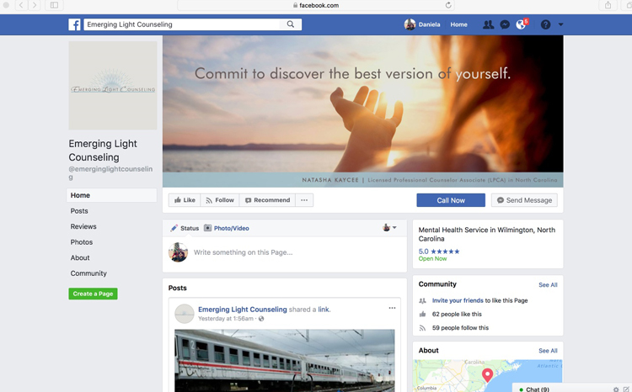Click the search magnifier button
The width and height of the screenshot is (632, 392).
coord(291,24)
